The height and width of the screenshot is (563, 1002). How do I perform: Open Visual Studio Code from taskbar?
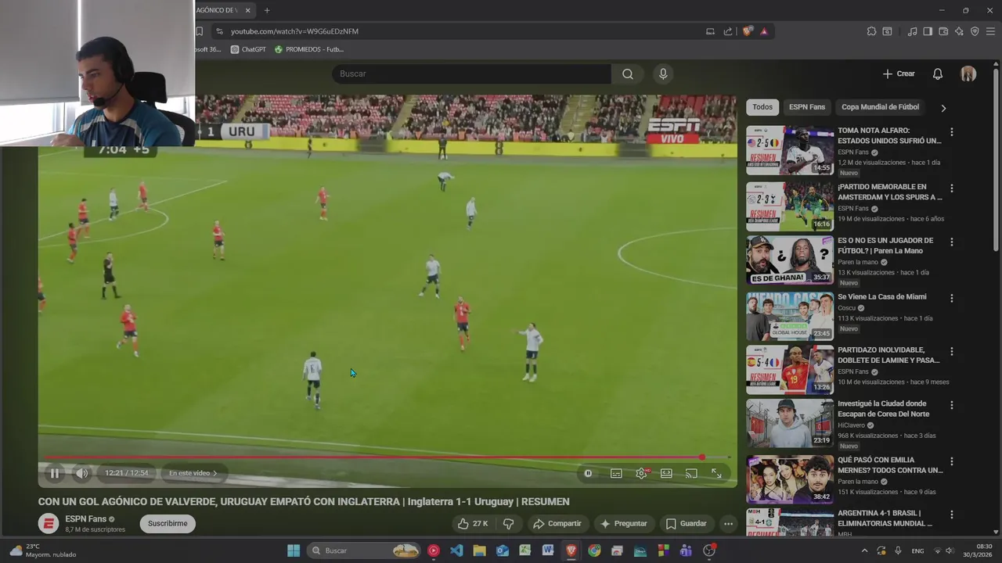(x=456, y=550)
